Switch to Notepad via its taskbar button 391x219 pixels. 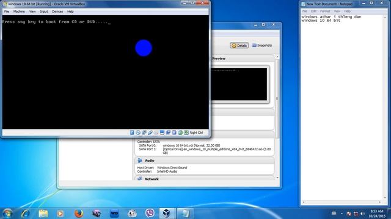[x=185, y=214]
